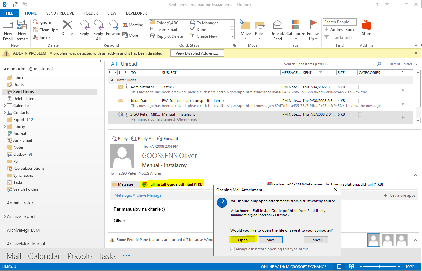Open the Store add-ins icon

pyautogui.click(x=366, y=25)
